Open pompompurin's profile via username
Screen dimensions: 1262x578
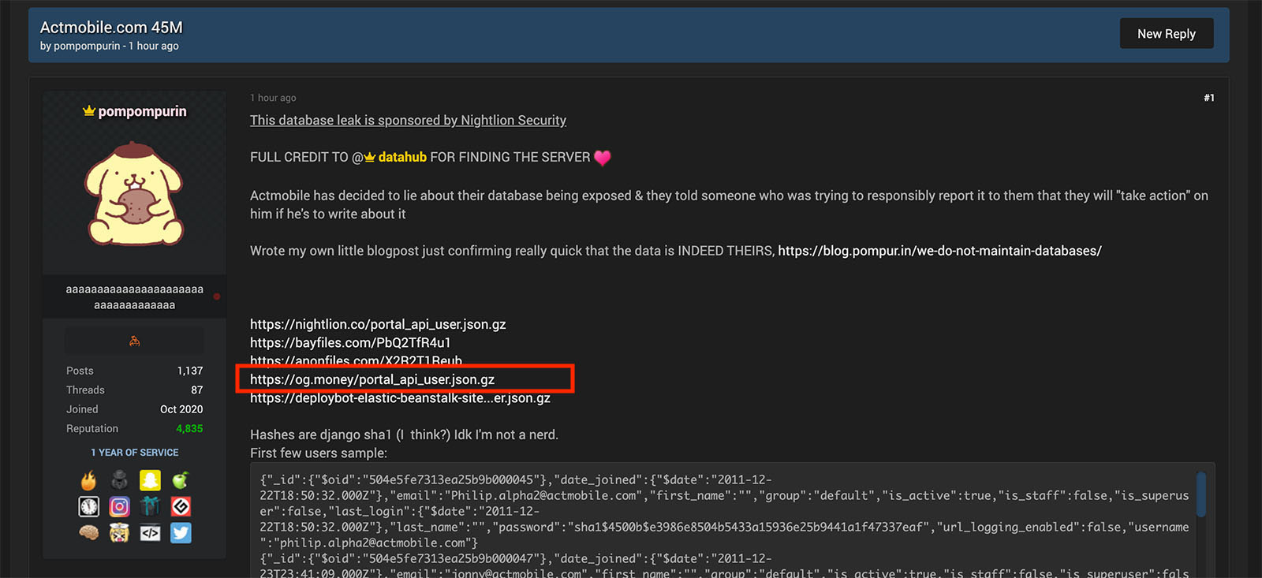pyautogui.click(x=142, y=111)
